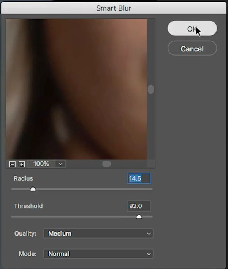
Task: Click the Mode: label
Action: point(28,254)
